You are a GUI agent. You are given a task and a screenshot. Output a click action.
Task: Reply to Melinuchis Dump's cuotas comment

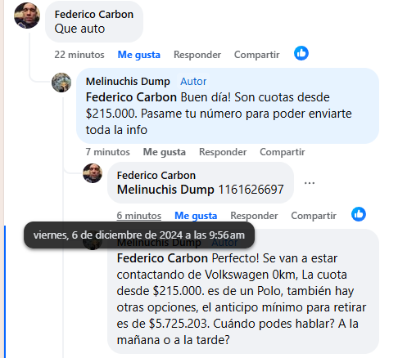pyautogui.click(x=223, y=152)
